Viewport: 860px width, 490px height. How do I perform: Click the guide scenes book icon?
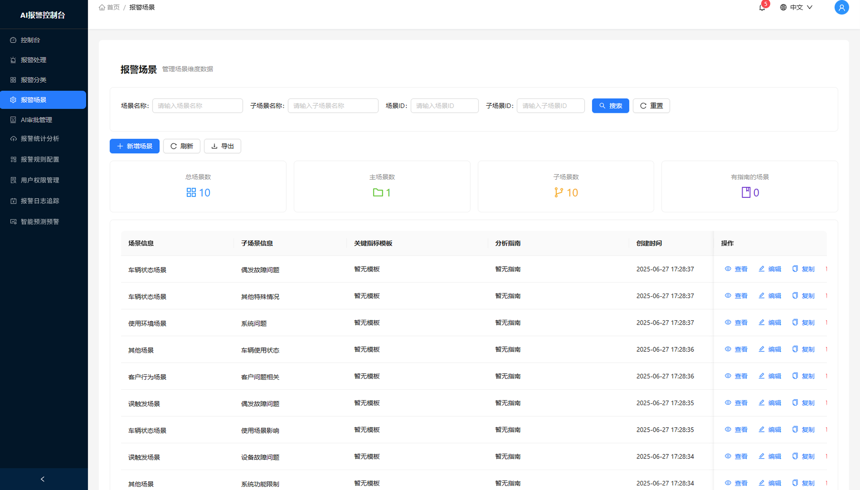(746, 193)
